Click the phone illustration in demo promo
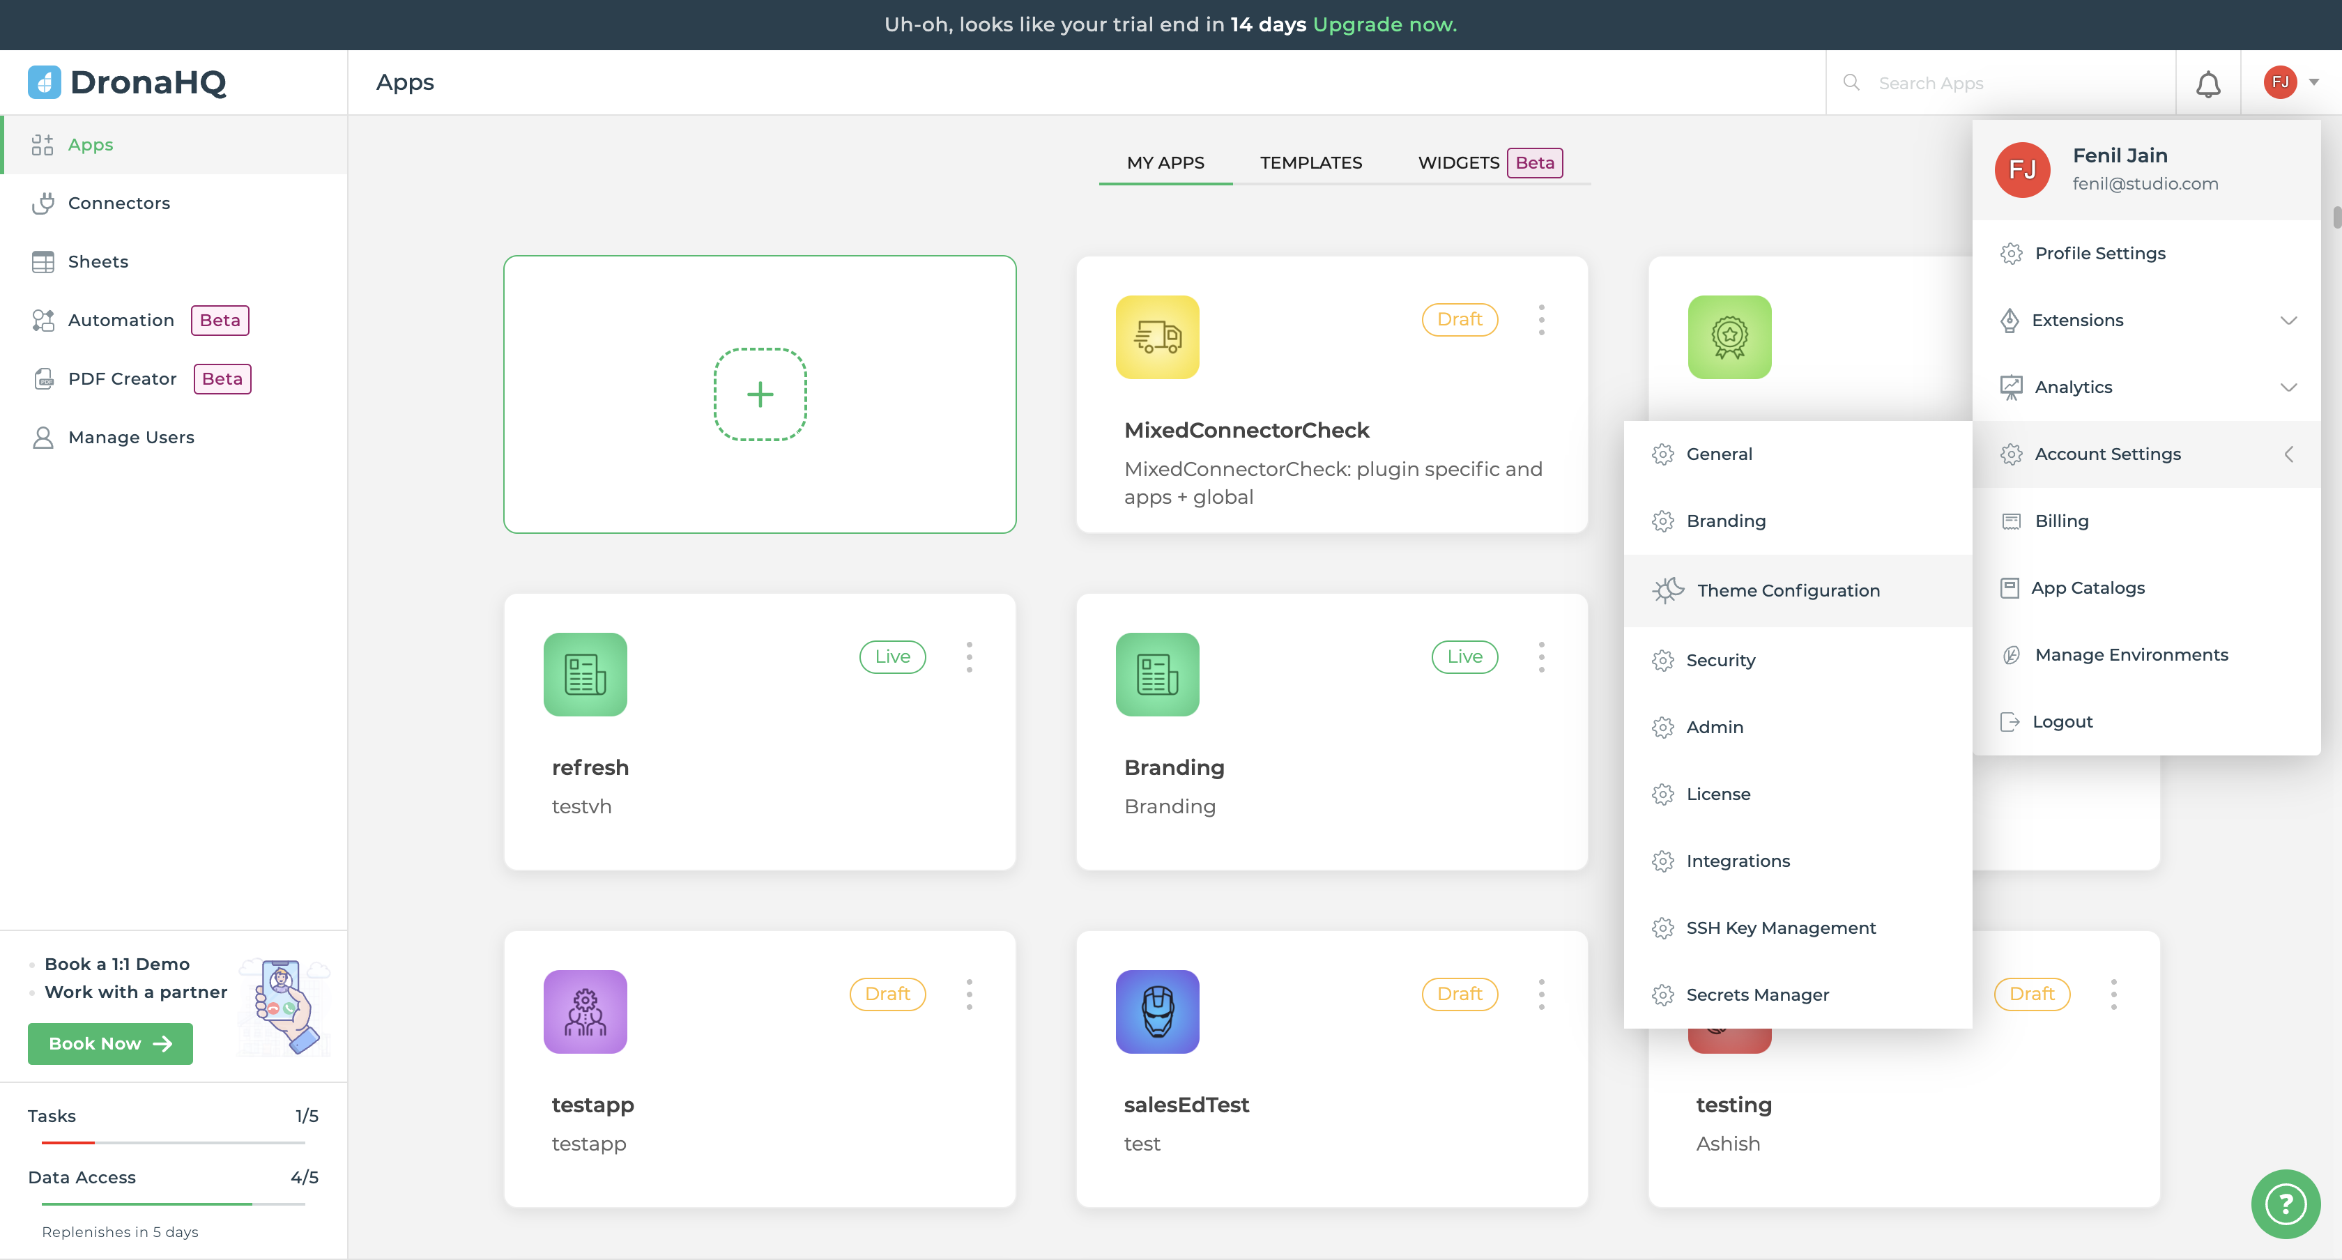 pyautogui.click(x=284, y=1006)
